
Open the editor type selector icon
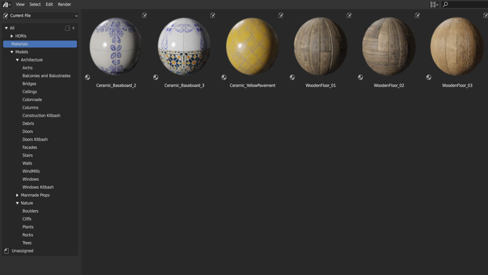[x=6, y=4]
